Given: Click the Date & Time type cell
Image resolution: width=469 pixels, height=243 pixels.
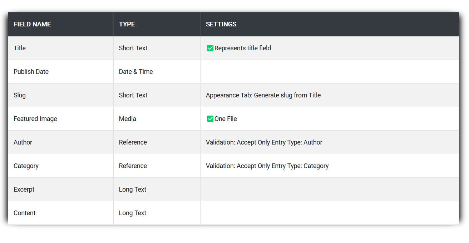Looking at the screenshot, I should [x=136, y=72].
